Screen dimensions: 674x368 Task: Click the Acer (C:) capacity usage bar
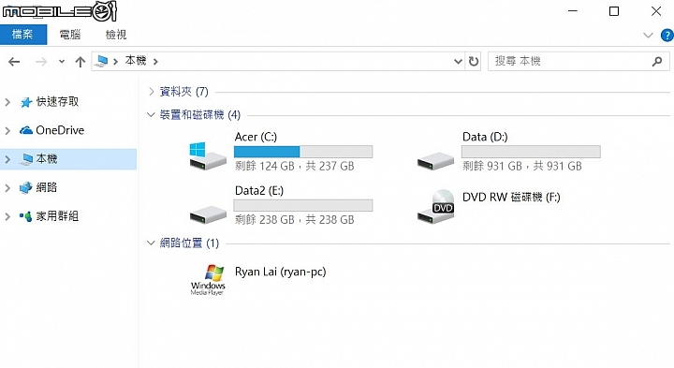click(x=303, y=152)
